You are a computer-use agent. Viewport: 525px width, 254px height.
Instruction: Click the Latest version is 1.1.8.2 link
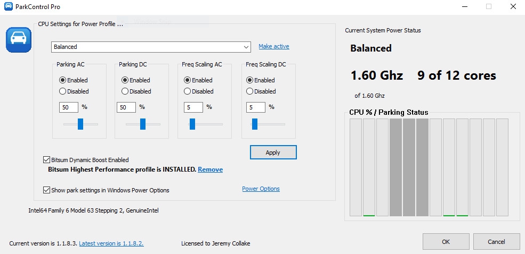111,243
